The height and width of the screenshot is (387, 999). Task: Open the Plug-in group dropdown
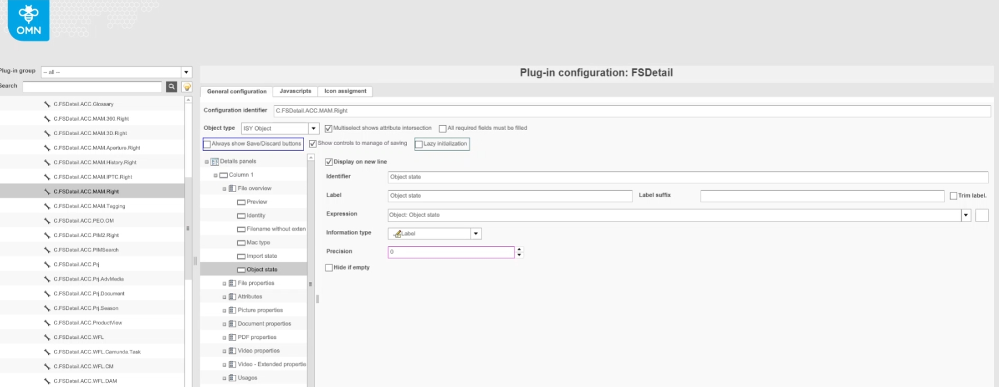(x=186, y=73)
